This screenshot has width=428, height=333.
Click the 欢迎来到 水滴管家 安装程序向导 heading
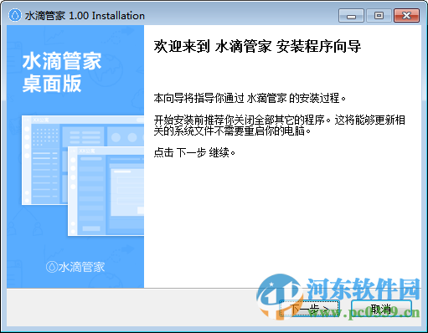tap(257, 46)
